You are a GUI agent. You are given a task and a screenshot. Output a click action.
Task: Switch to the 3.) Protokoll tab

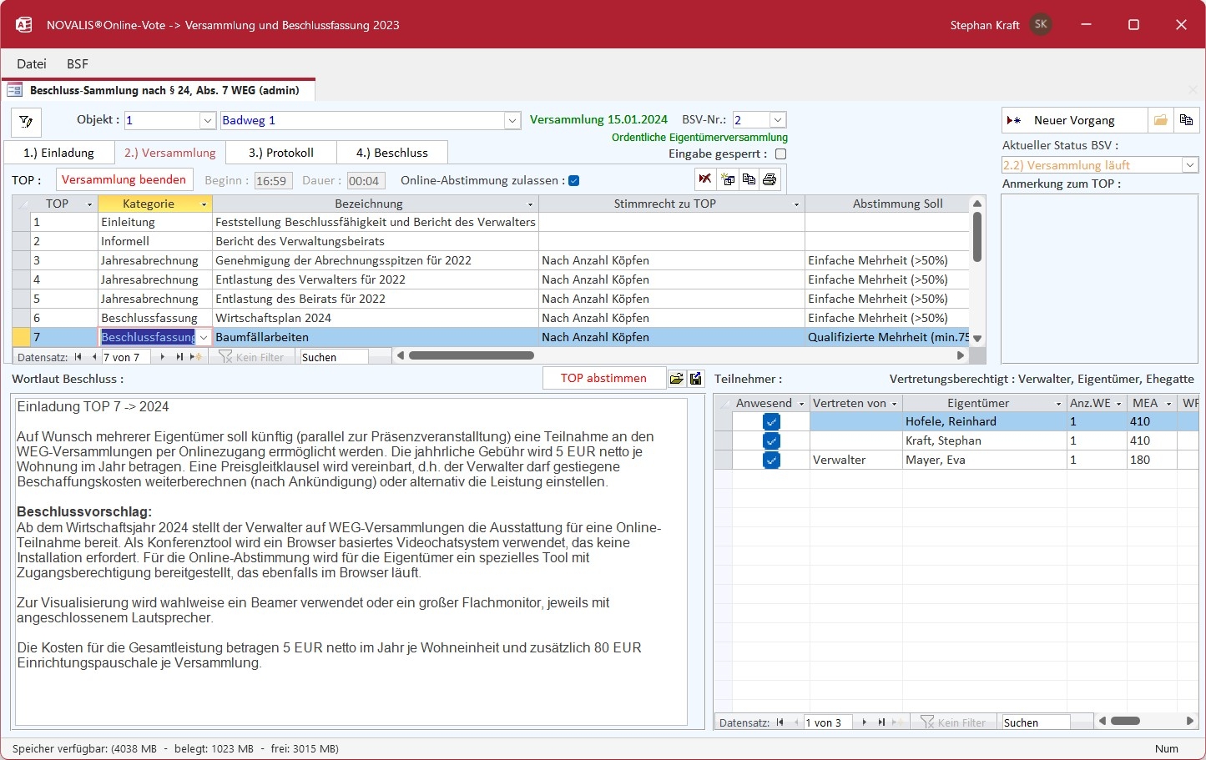click(x=281, y=153)
